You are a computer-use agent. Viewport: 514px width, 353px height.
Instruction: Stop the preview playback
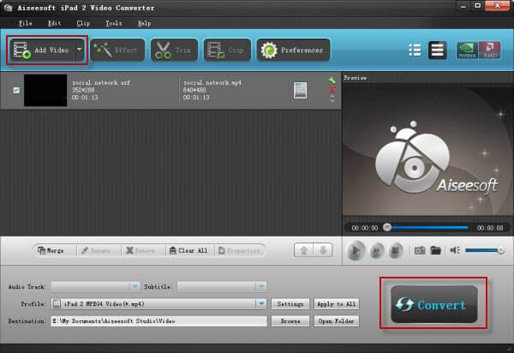coord(395,251)
